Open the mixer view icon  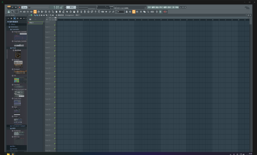pos(49,12)
